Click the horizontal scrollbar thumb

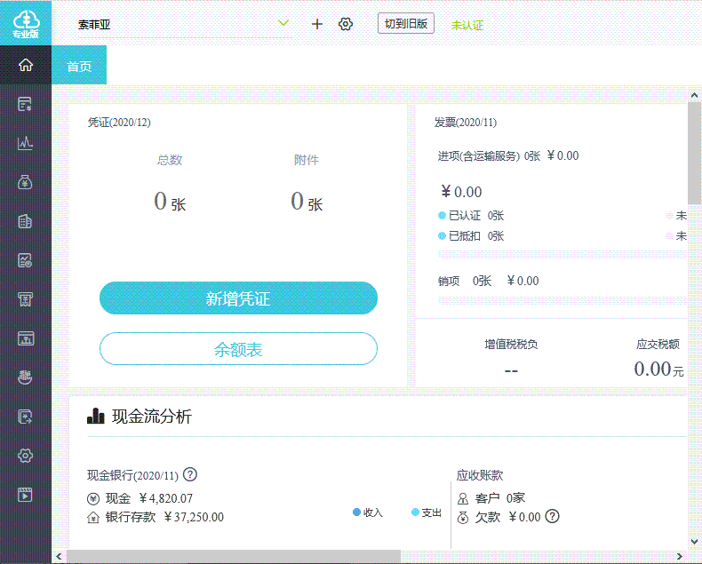[233, 556]
